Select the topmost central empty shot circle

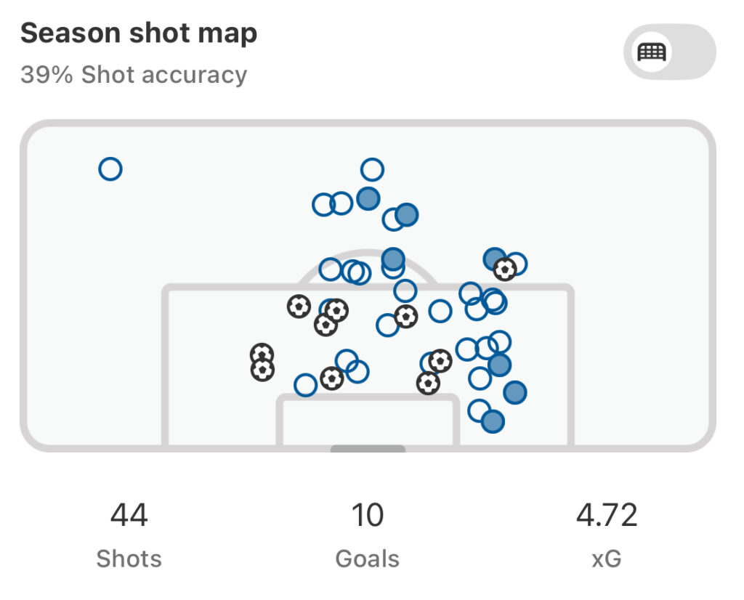click(372, 169)
